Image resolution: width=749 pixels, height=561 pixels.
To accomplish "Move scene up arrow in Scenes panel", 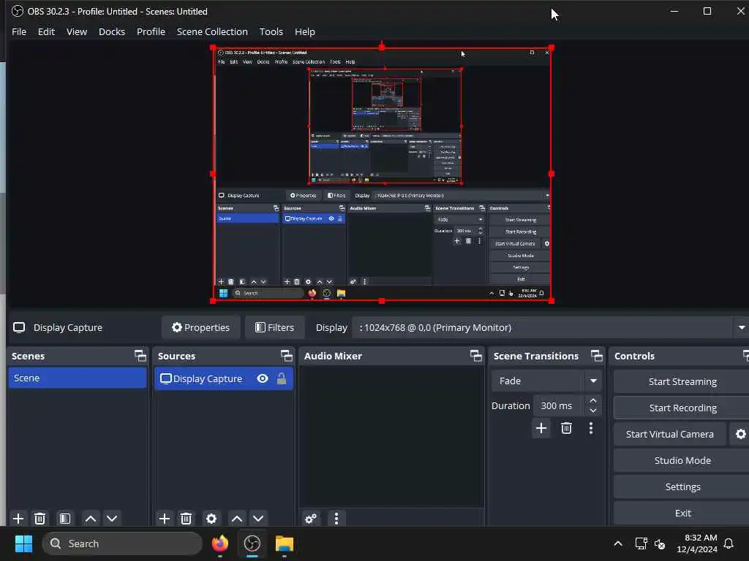I will [90, 519].
